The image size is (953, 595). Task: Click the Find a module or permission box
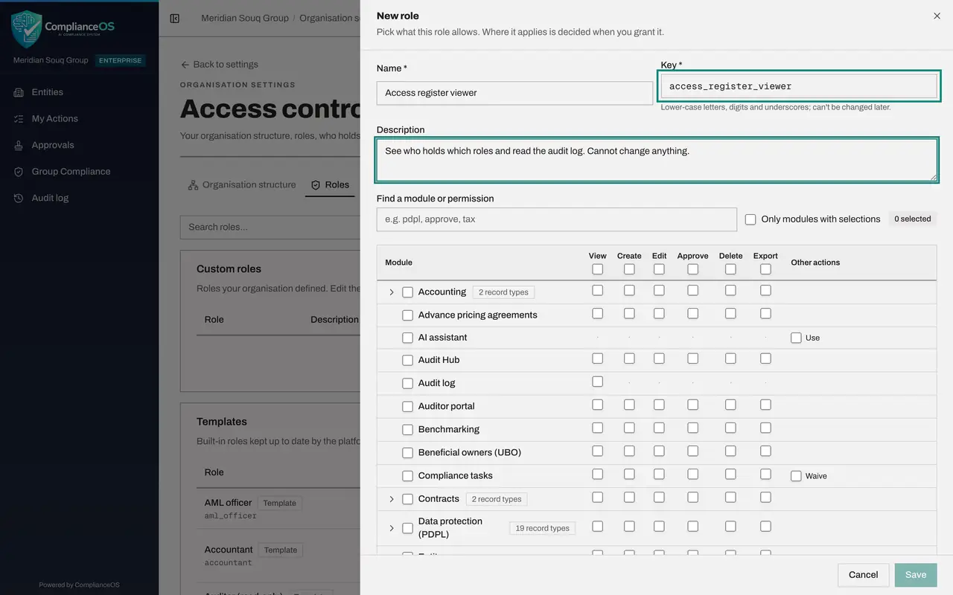pyautogui.click(x=557, y=219)
